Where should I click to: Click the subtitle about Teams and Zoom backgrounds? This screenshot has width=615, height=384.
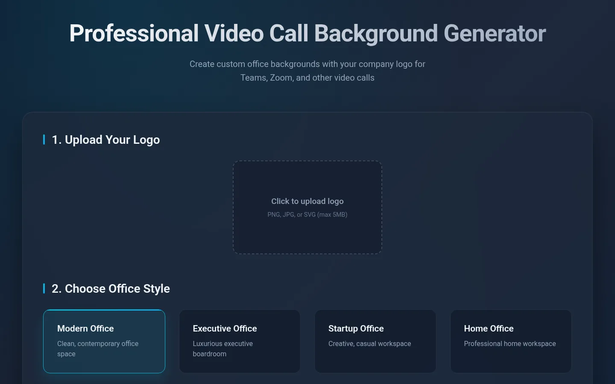coord(307,71)
